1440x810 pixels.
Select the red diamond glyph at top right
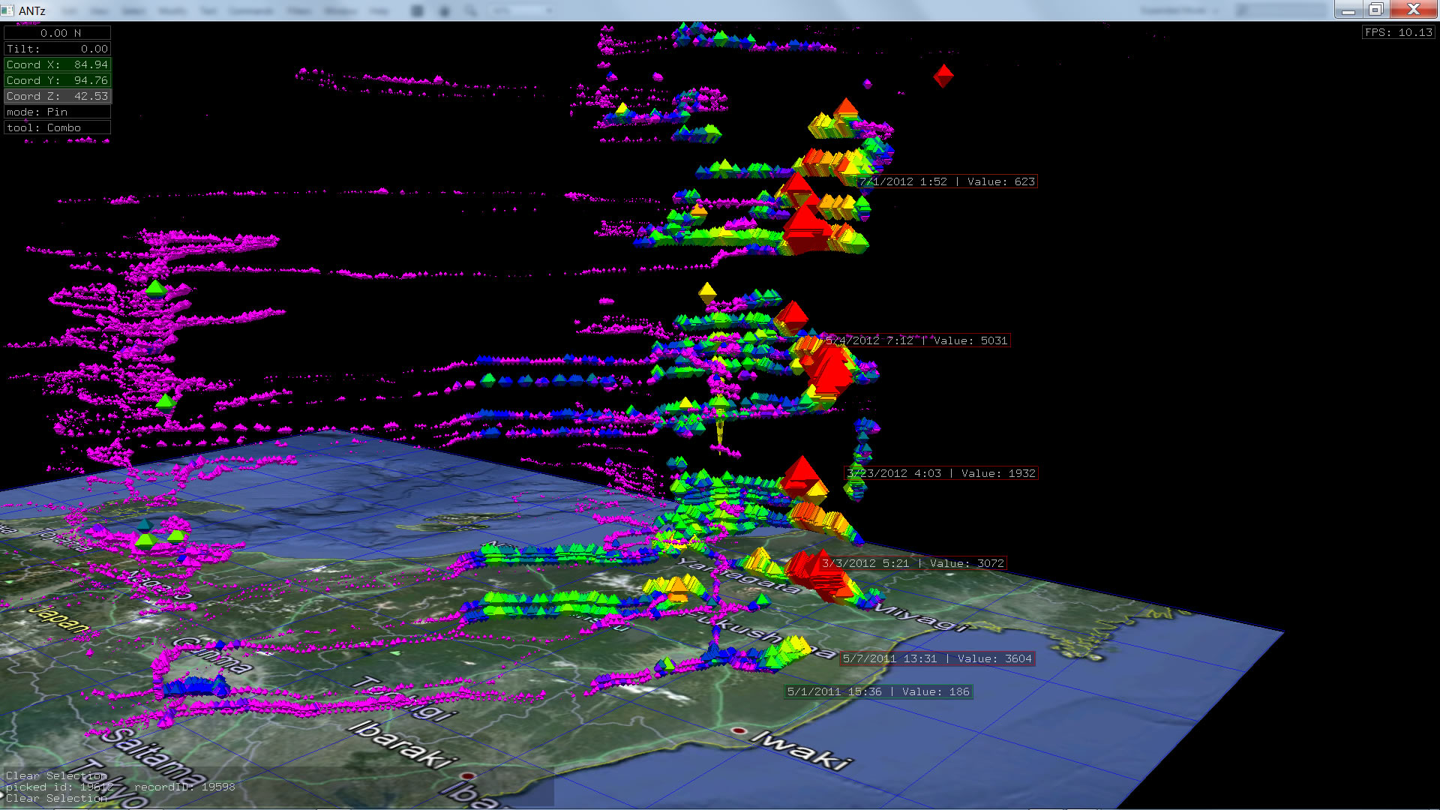943,75
